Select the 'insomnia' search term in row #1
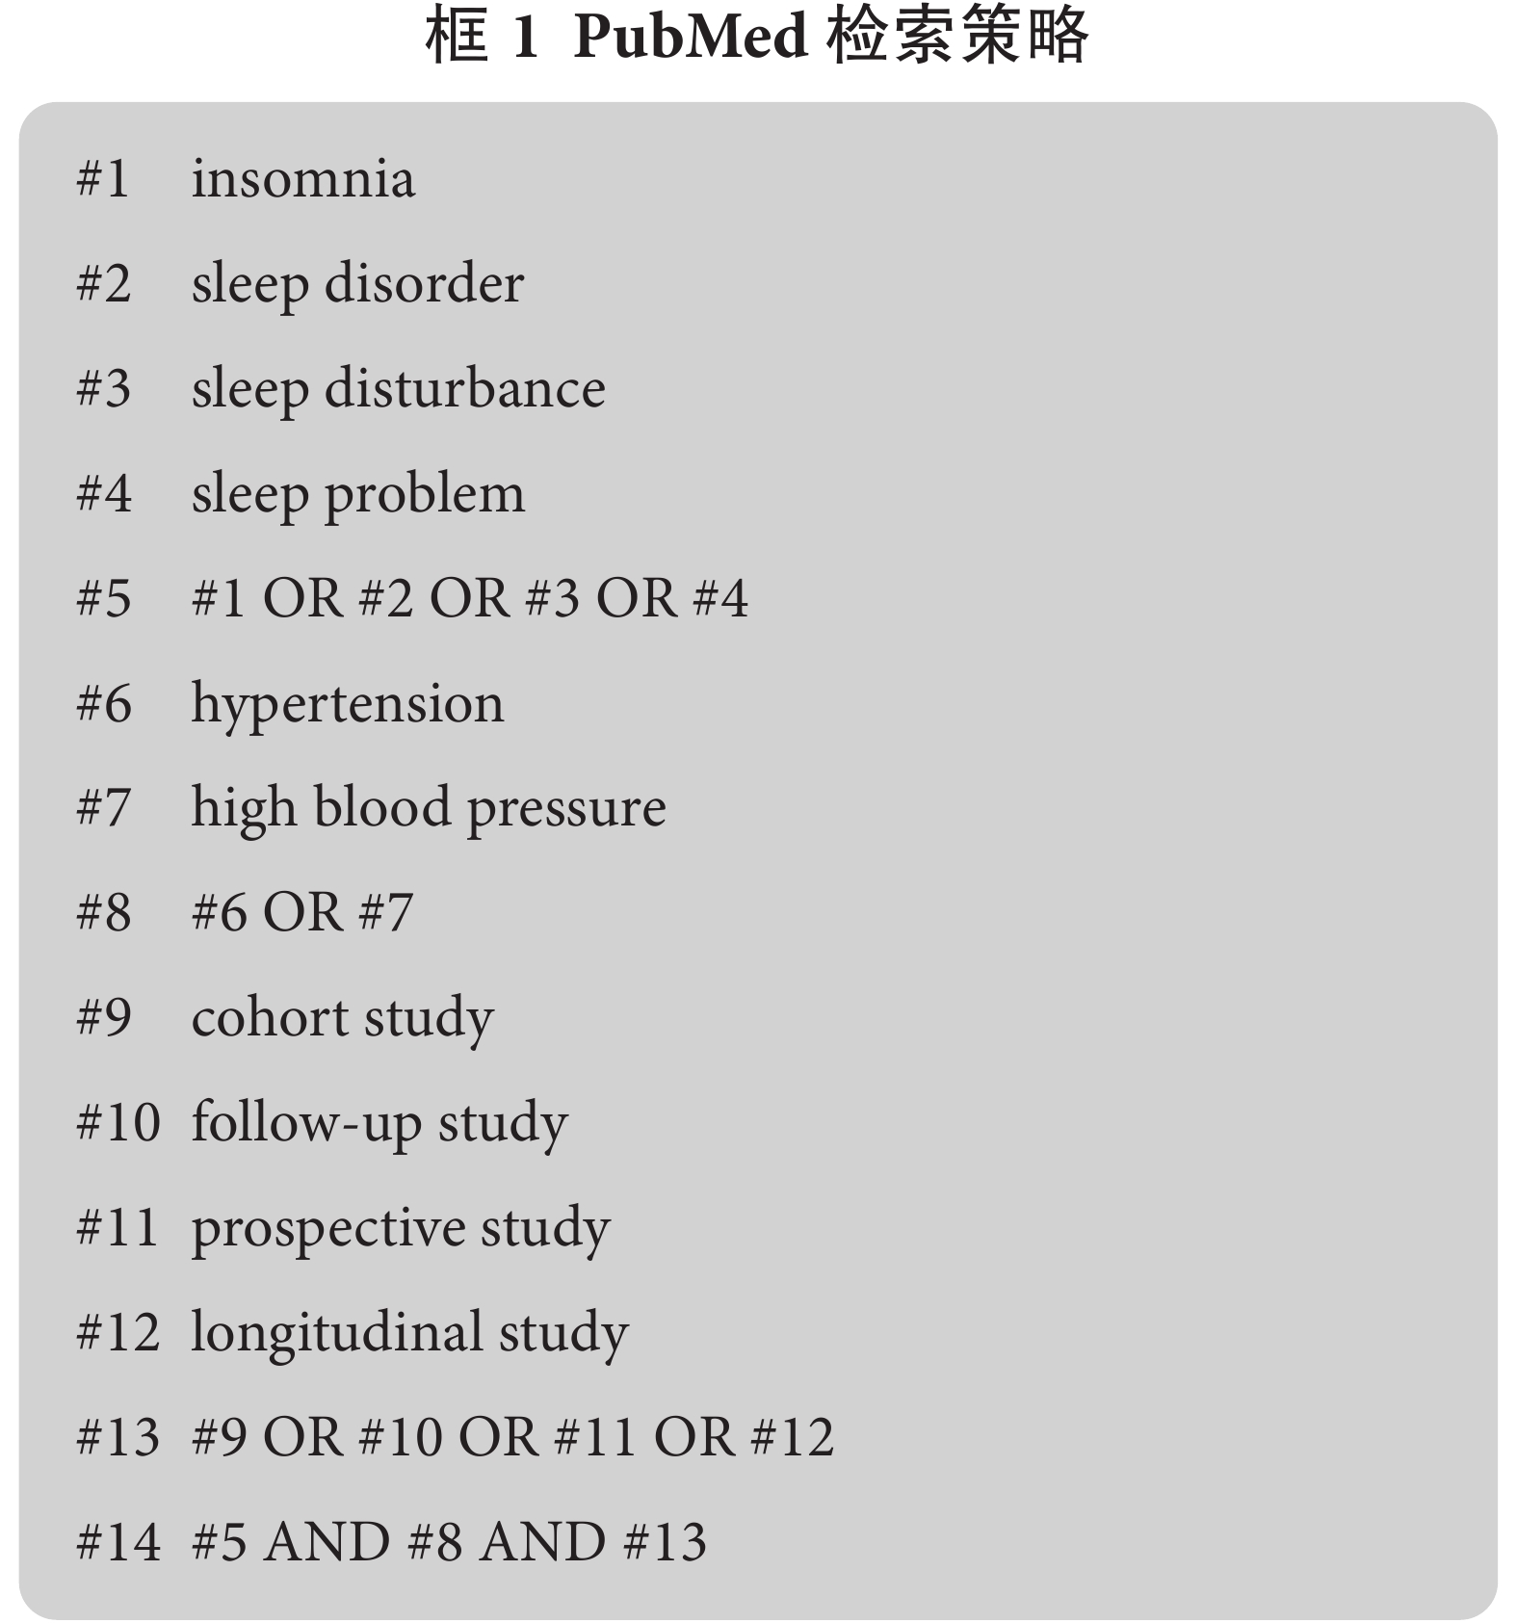This screenshot has width=1517, height=1623. tap(303, 179)
